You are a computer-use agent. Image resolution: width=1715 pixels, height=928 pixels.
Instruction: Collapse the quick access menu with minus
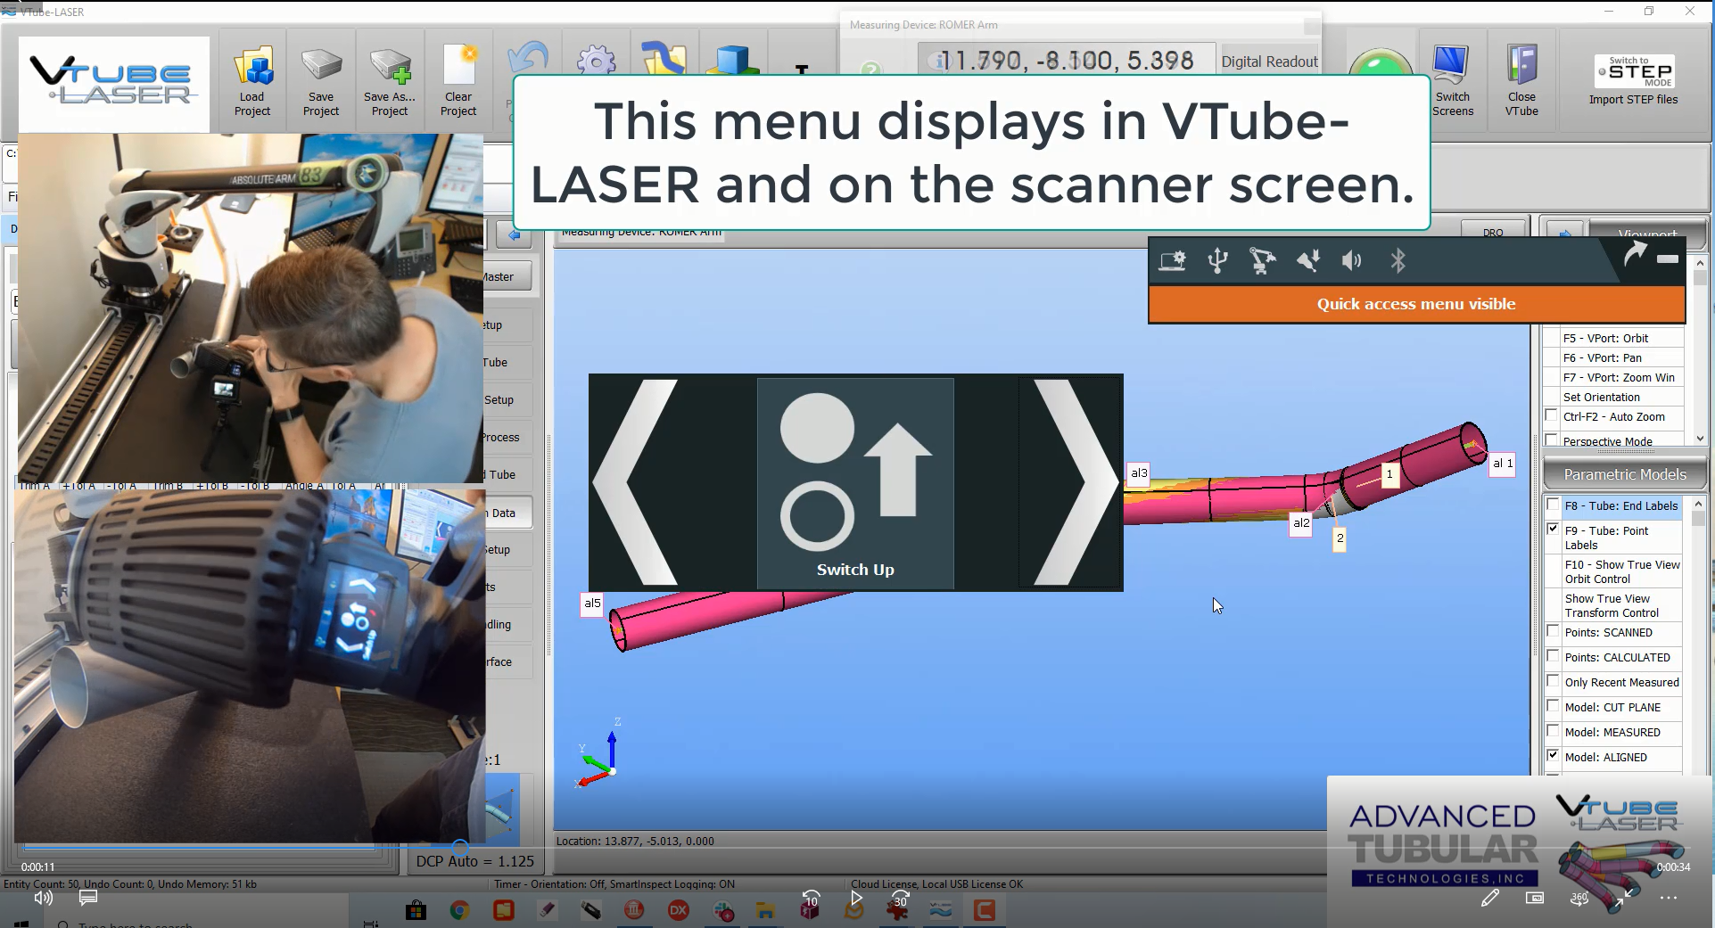(x=1667, y=259)
